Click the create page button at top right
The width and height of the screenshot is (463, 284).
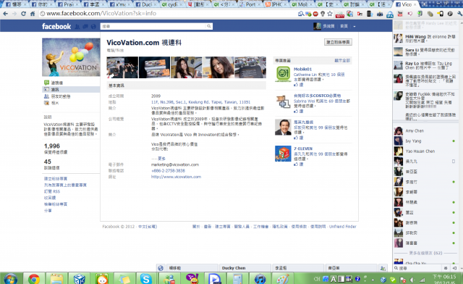coord(338,42)
